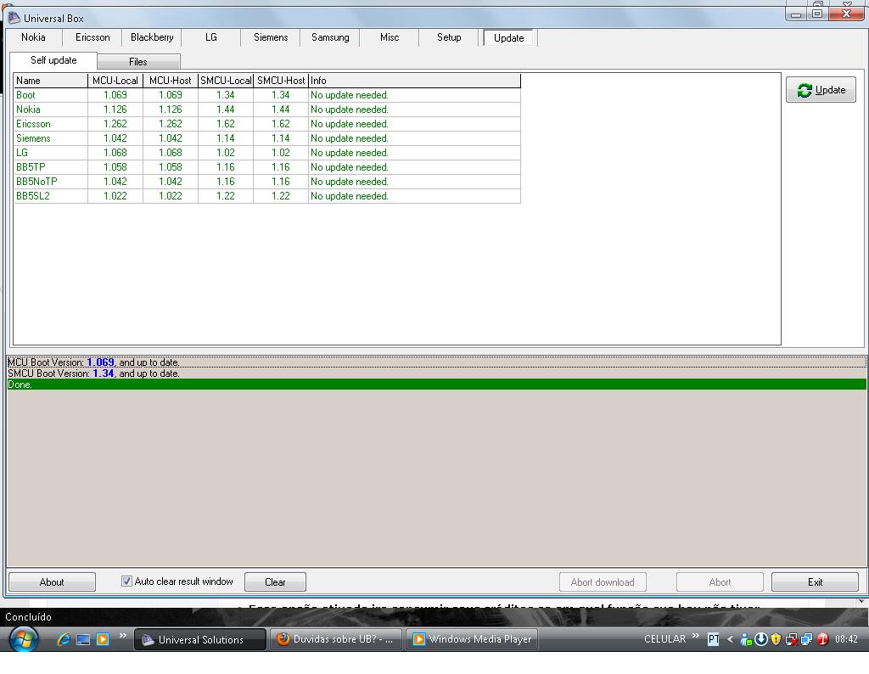Open the Windows Start orb

pyautogui.click(x=23, y=639)
